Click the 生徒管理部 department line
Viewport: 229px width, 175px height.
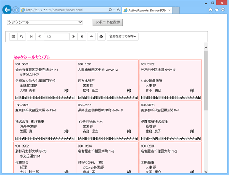[x=28, y=85]
